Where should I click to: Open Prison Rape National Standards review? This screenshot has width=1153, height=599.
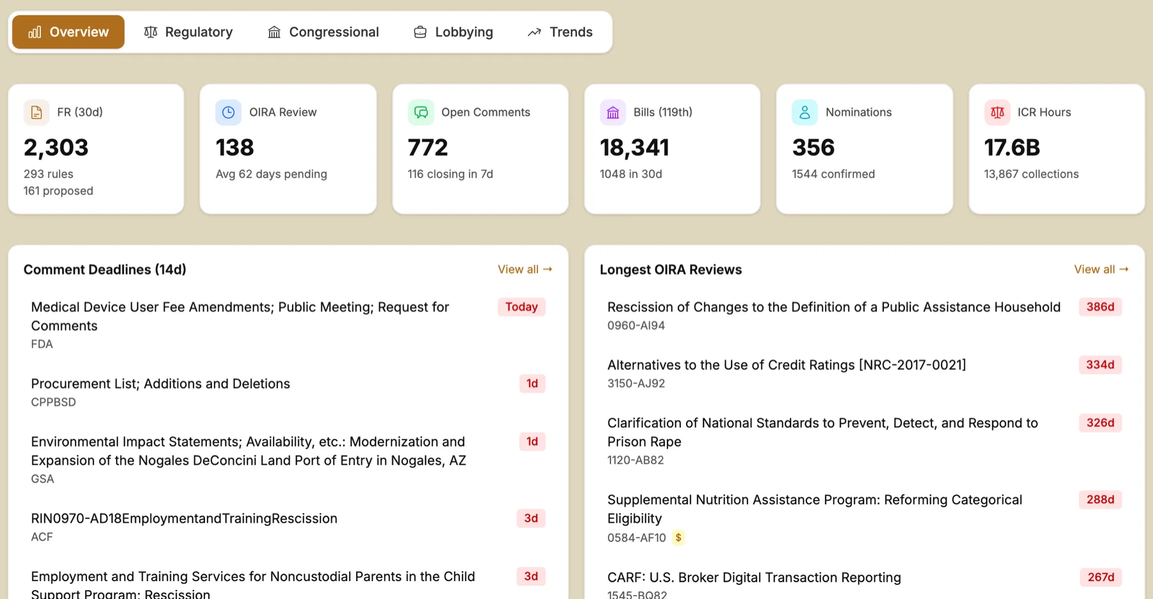(822, 432)
